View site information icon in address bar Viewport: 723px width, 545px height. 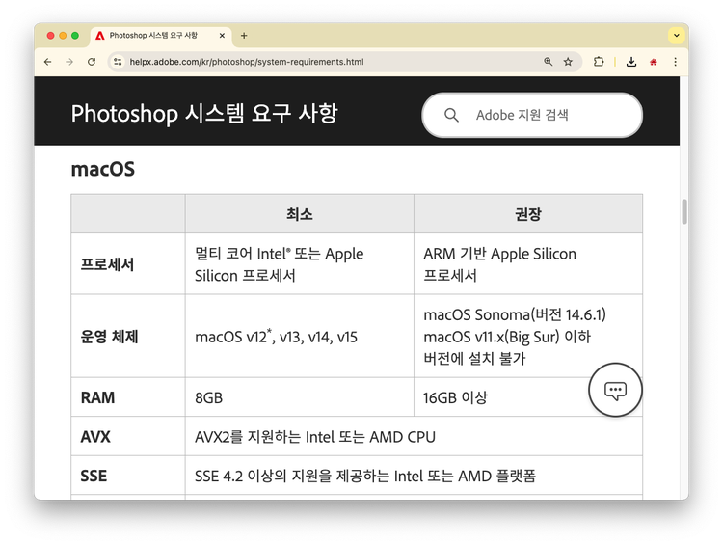(118, 62)
